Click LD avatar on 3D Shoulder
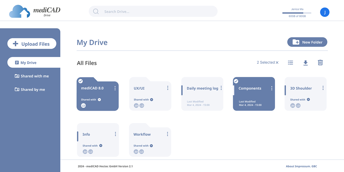Viewport: 344px width, 172px height. [x=298, y=106]
